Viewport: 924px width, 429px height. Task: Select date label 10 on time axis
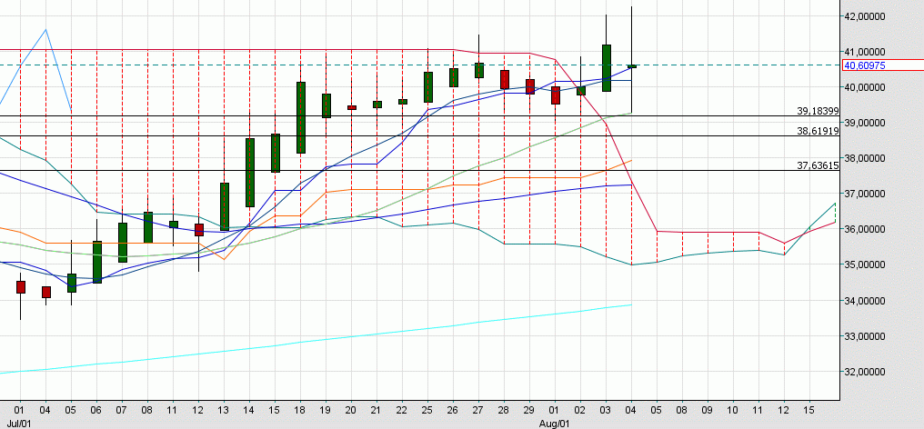[733, 410]
